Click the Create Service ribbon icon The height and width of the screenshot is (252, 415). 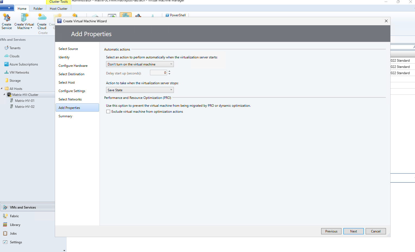(x=7, y=21)
